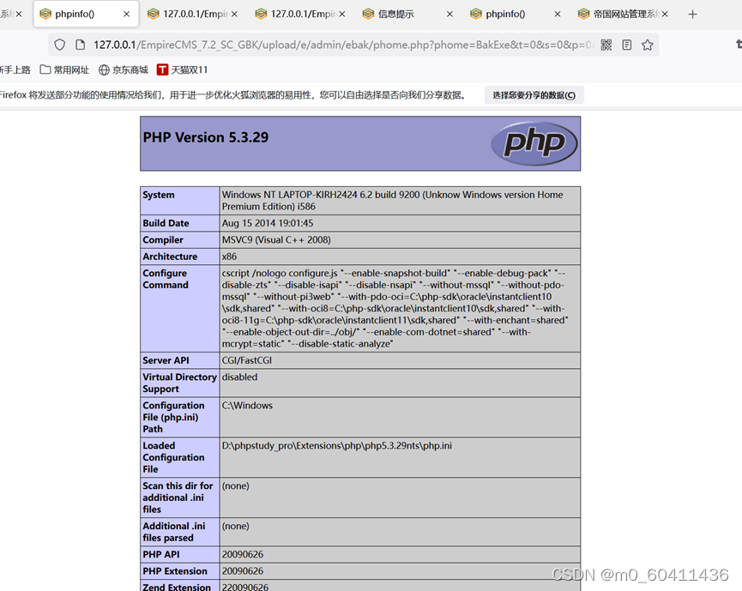Bookmark this page with the star icon
The width and height of the screenshot is (742, 591).
[648, 45]
